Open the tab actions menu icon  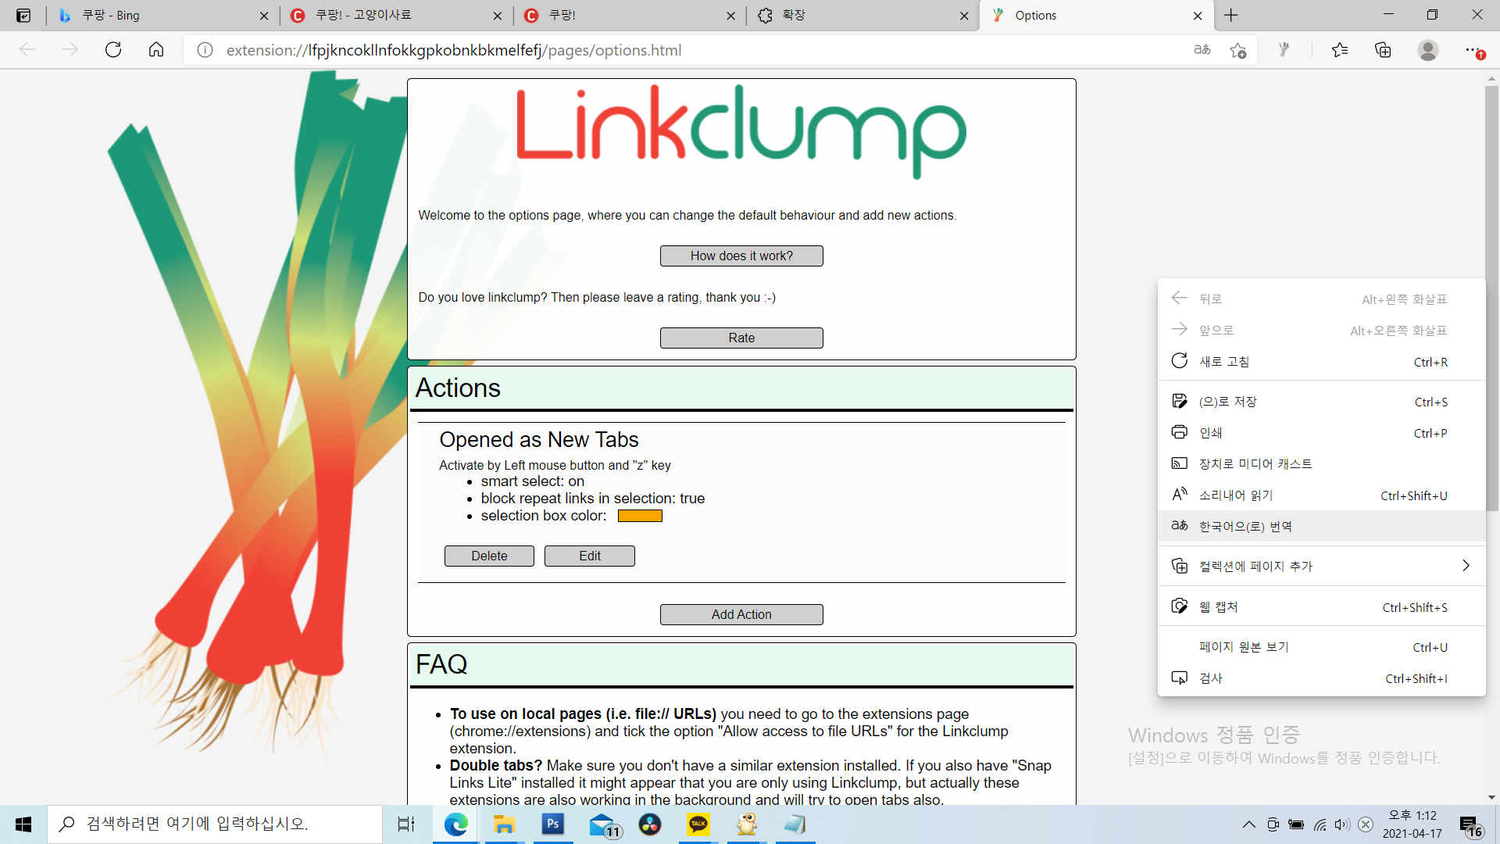[23, 16]
